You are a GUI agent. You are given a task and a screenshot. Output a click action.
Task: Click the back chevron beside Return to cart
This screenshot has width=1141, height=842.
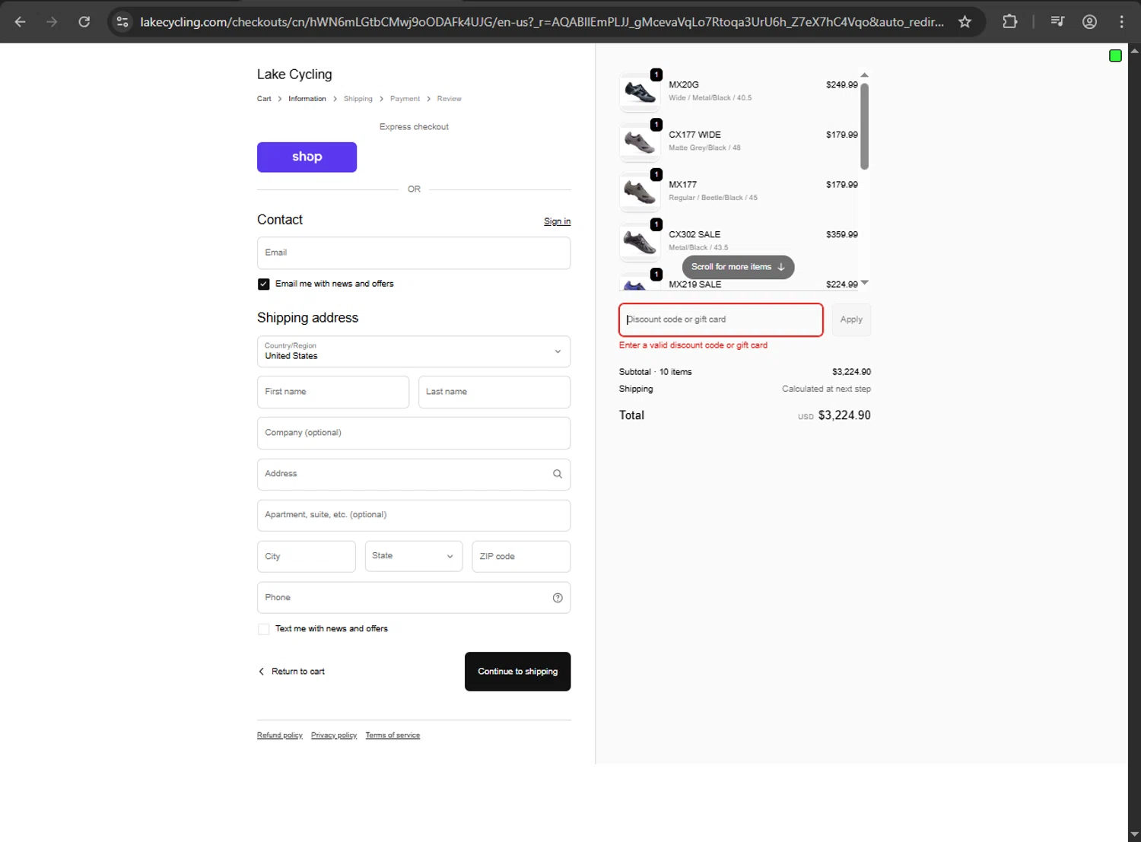262,672
